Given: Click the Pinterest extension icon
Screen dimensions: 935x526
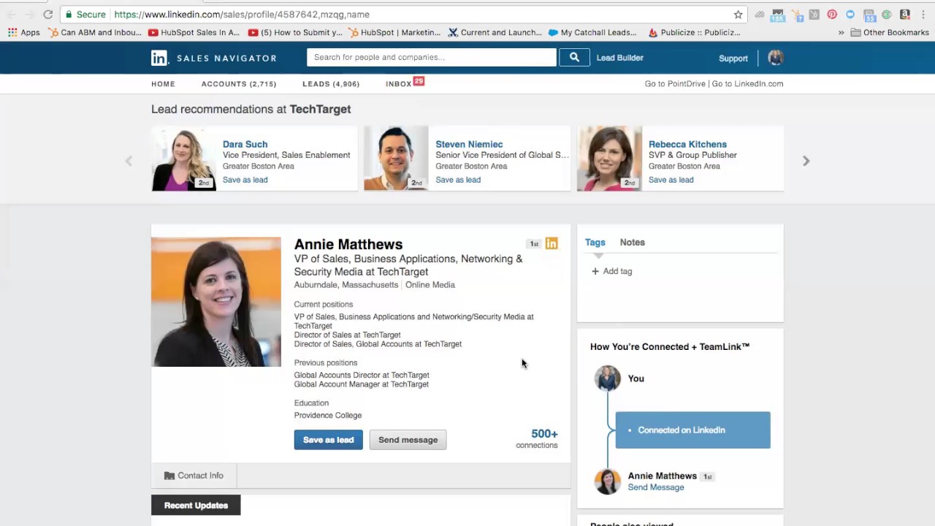Looking at the screenshot, I should click(832, 15).
